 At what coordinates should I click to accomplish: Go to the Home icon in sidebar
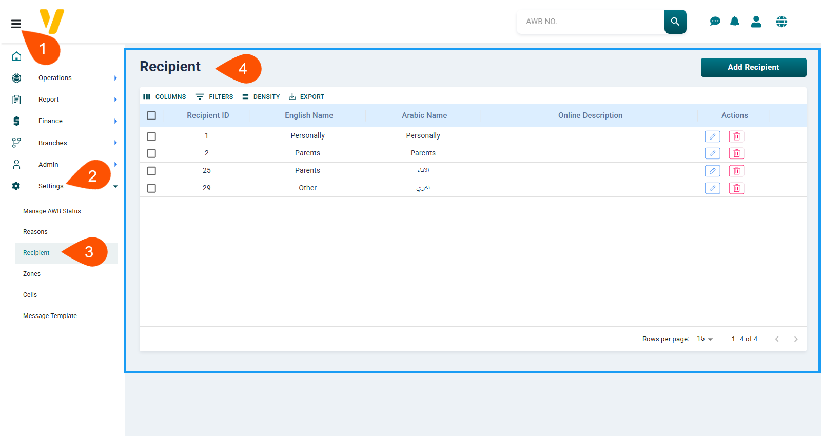16,56
